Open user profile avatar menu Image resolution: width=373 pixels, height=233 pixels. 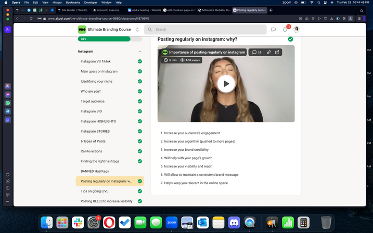click(297, 30)
